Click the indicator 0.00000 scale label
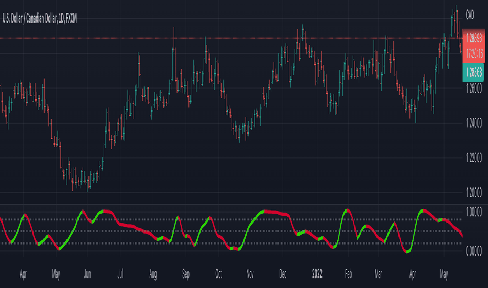The height and width of the screenshot is (288, 488). pyautogui.click(x=474, y=251)
